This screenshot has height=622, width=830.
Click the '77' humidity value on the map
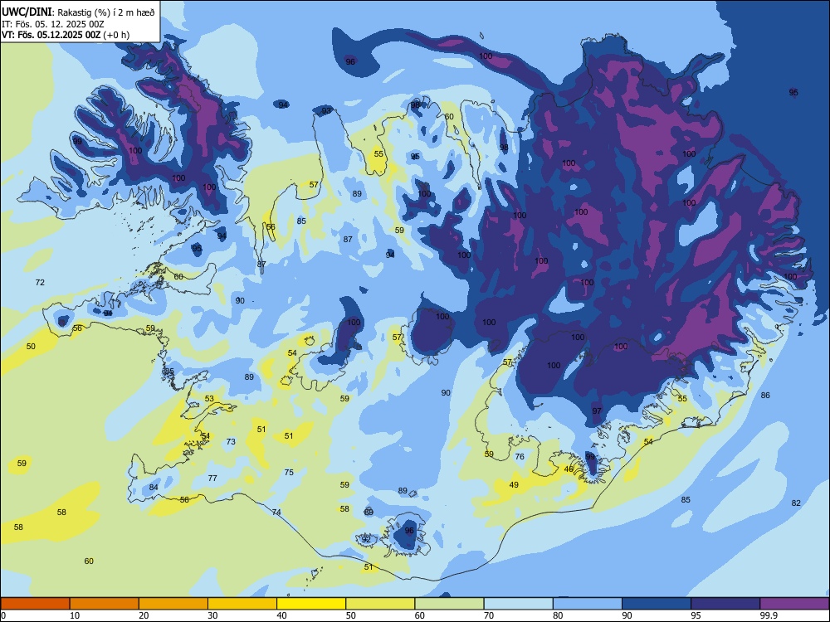point(212,479)
